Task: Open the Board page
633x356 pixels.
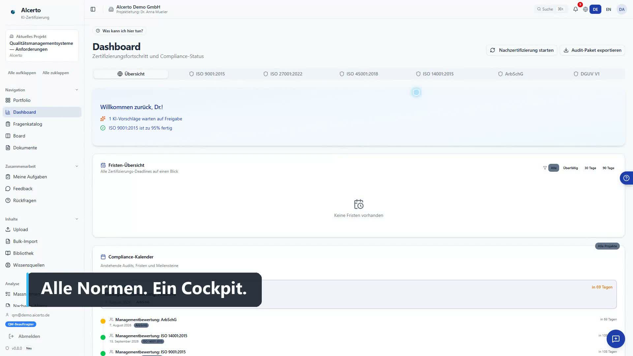Action: pos(42,136)
